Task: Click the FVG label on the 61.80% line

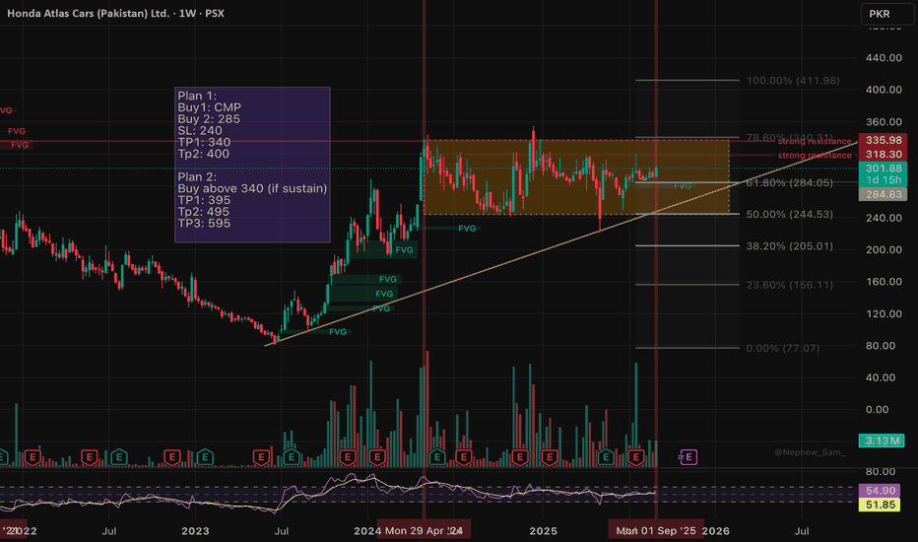Action: pos(682,185)
